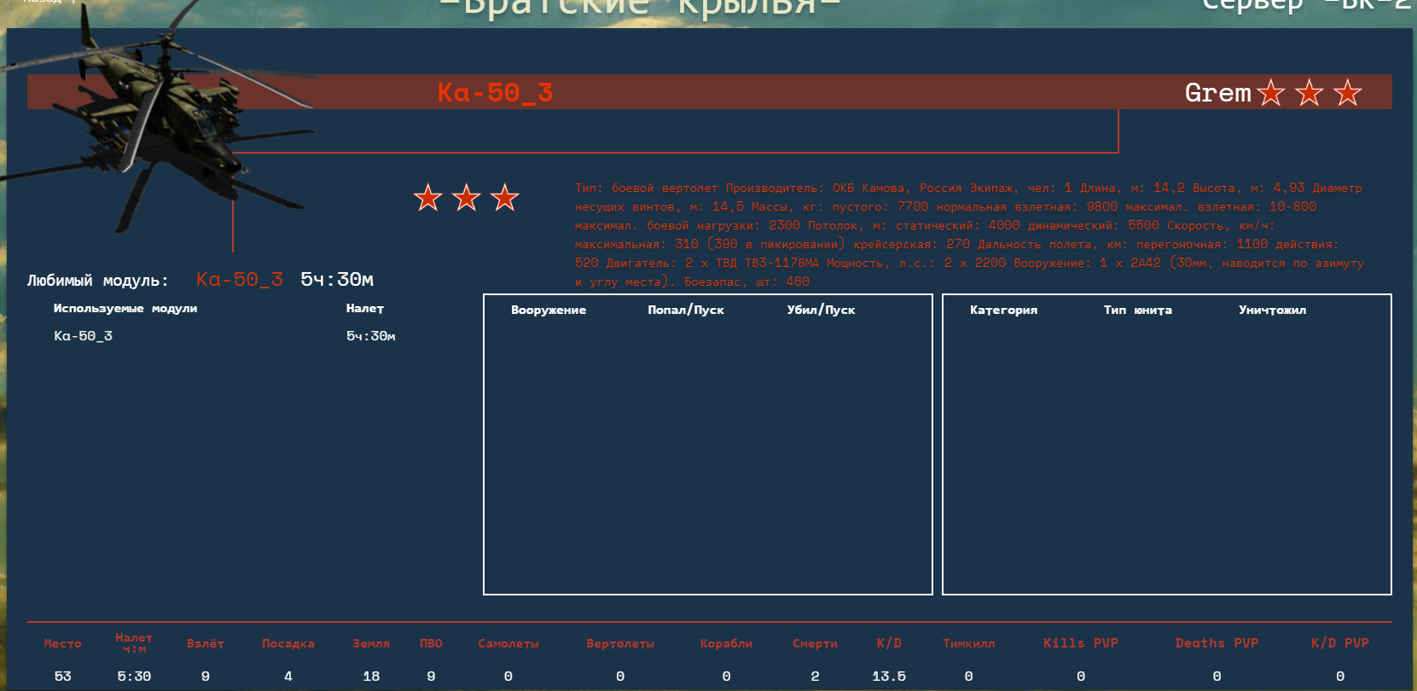1417x691 pixels.
Task: Click the ПВО stat header
Action: 431,644
